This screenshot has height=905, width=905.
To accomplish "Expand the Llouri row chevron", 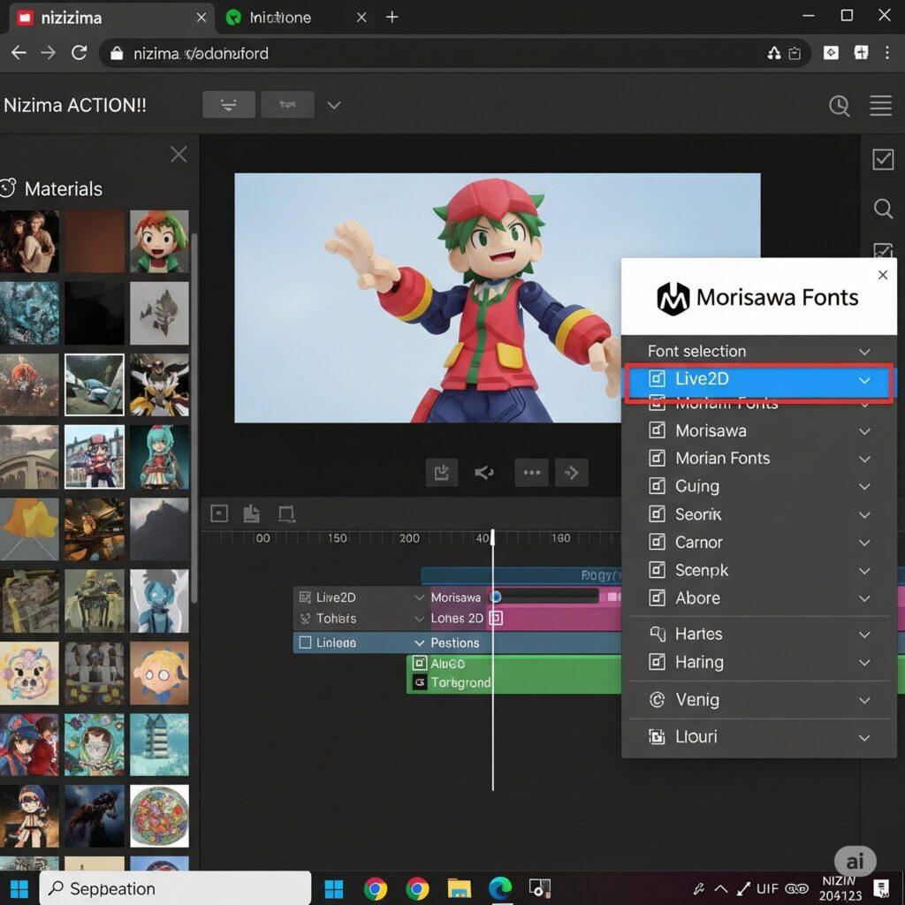I will (x=864, y=738).
